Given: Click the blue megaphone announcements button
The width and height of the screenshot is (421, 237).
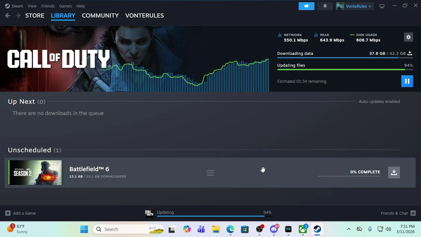Looking at the screenshot, I should (x=307, y=6).
